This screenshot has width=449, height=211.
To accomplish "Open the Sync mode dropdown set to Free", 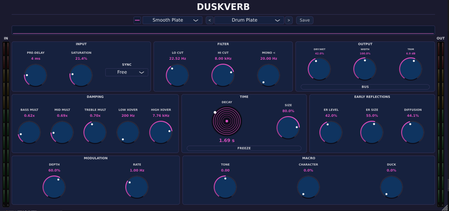I will (127, 72).
